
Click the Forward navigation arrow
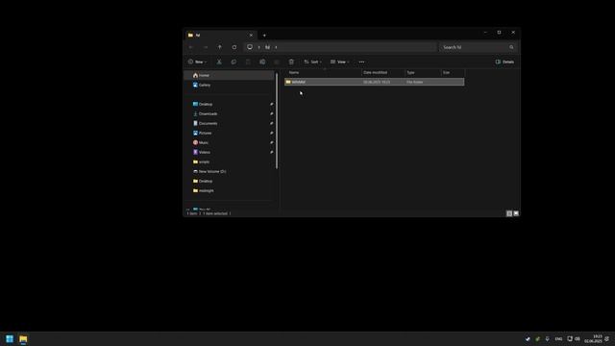point(206,47)
